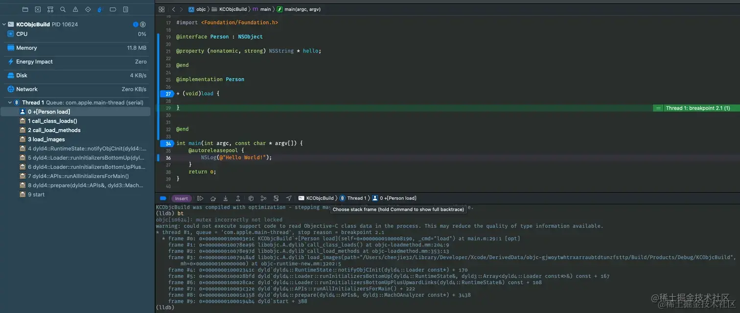Select stack frame 0 +[Person load]
The width and height of the screenshot is (740, 313).
[76, 112]
